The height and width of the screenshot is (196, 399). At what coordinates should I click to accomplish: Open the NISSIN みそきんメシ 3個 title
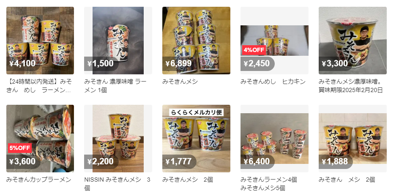118,184
